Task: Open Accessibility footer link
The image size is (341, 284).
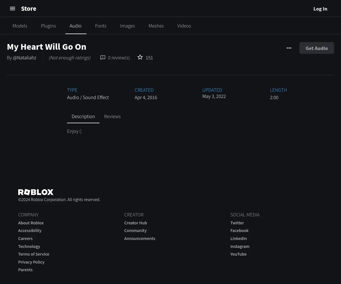Action: [30, 231]
